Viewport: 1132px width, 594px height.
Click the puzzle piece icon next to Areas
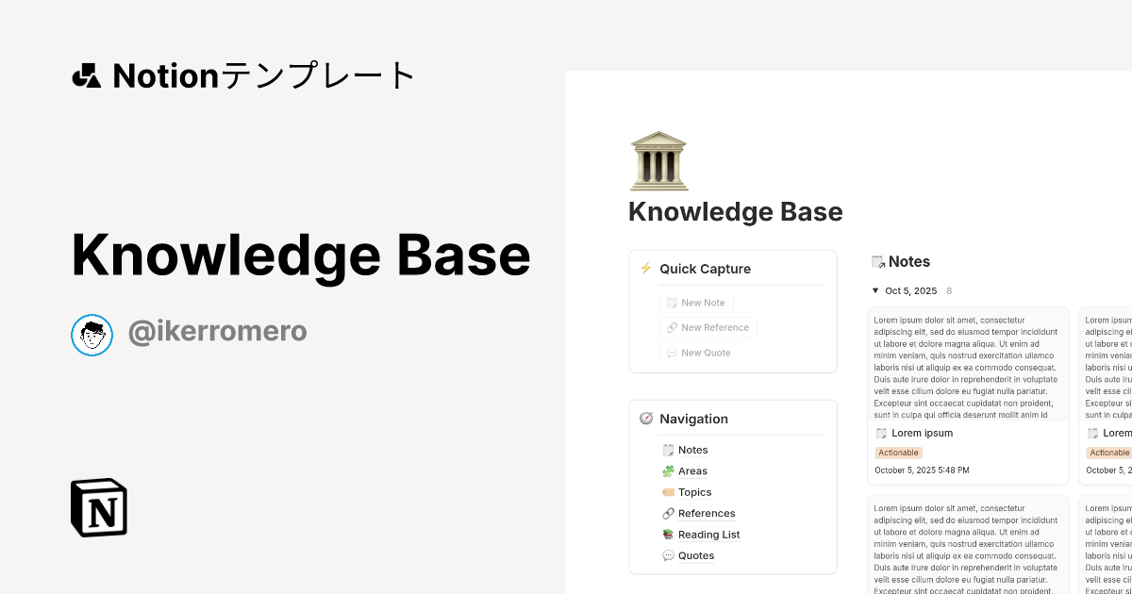click(668, 470)
